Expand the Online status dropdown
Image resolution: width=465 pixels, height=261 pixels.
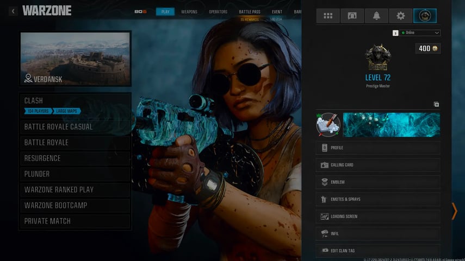click(419, 33)
